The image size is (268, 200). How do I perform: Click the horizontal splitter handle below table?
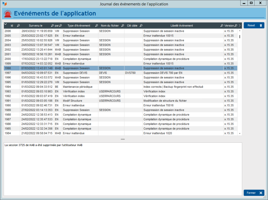pos(123,139)
